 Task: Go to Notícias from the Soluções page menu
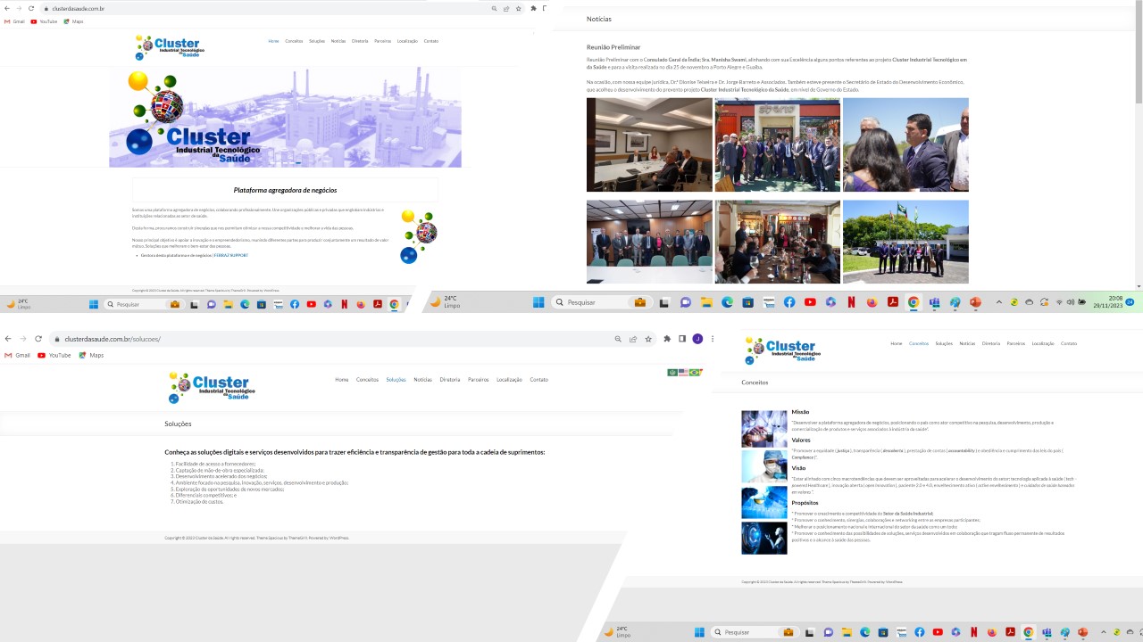pyautogui.click(x=422, y=380)
